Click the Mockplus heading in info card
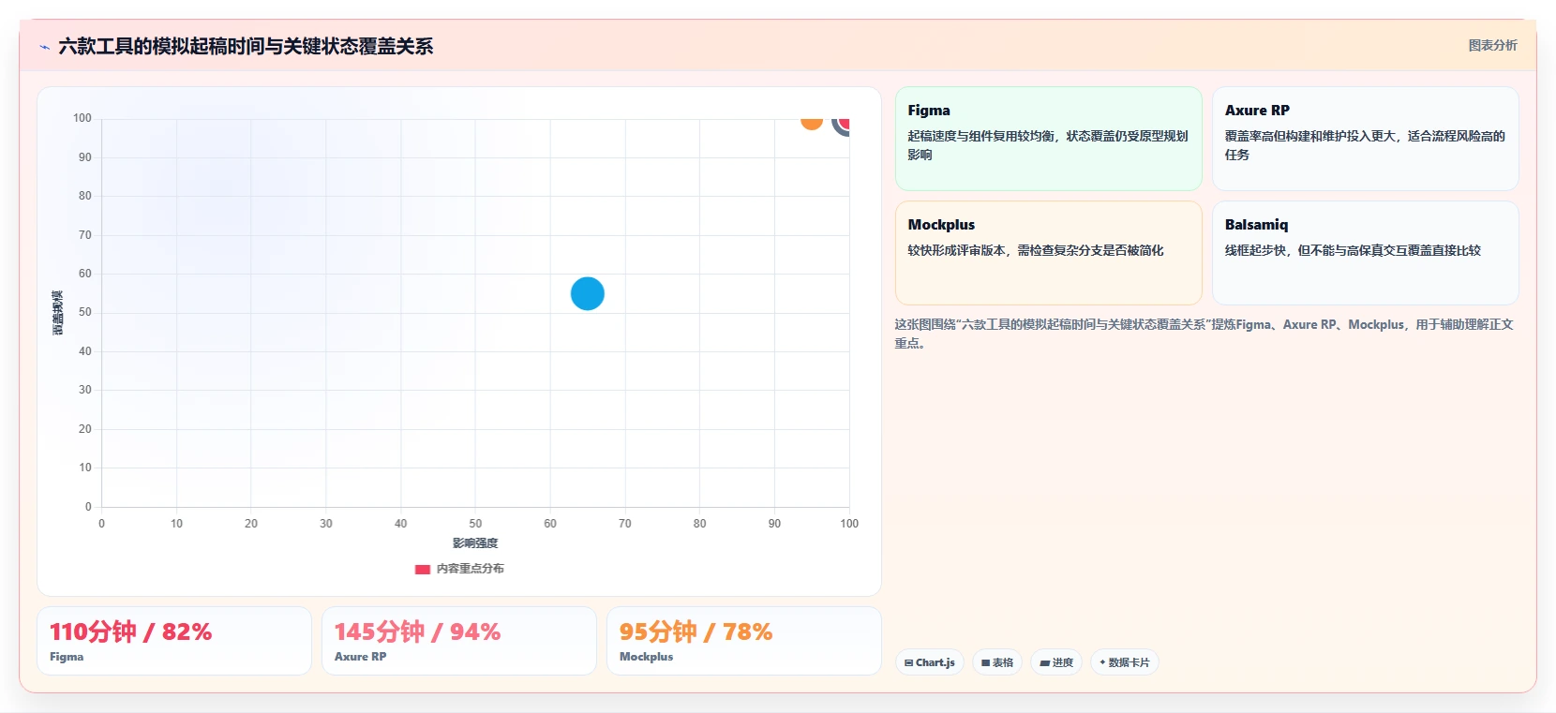Screen dimensions: 1556x713 click(941, 225)
